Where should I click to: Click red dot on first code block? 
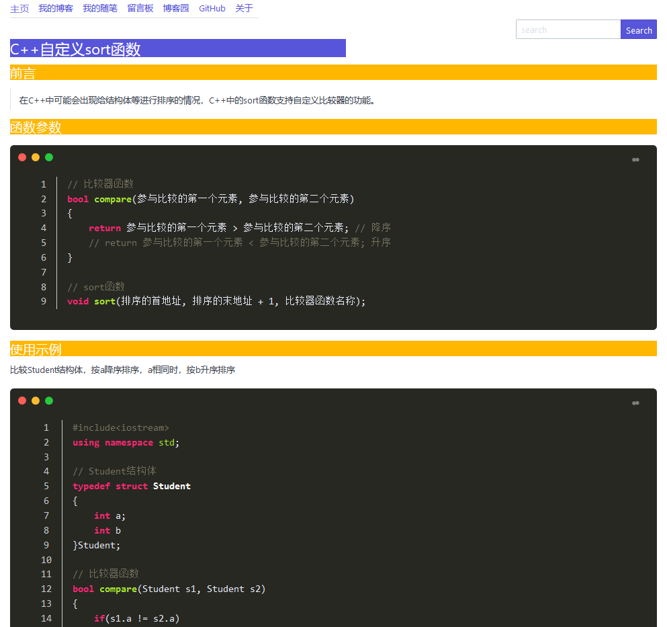tap(22, 157)
